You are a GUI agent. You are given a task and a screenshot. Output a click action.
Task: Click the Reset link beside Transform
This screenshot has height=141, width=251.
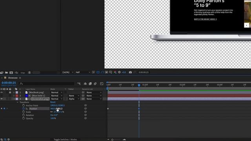pyautogui.click(x=53, y=102)
